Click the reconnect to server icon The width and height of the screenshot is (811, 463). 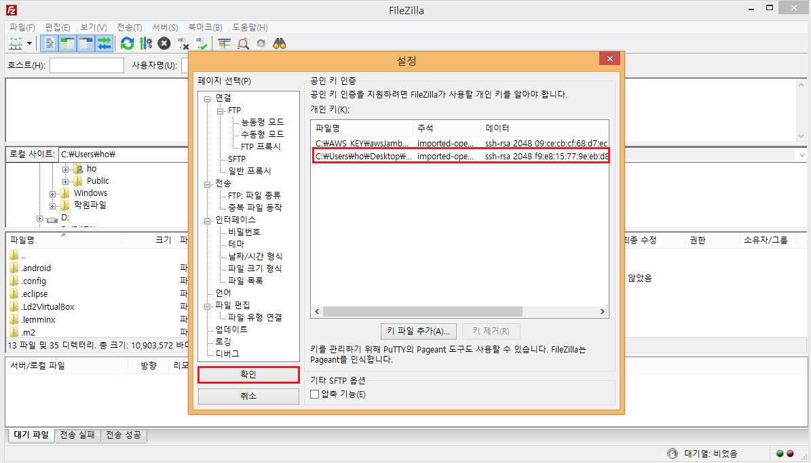click(x=201, y=43)
